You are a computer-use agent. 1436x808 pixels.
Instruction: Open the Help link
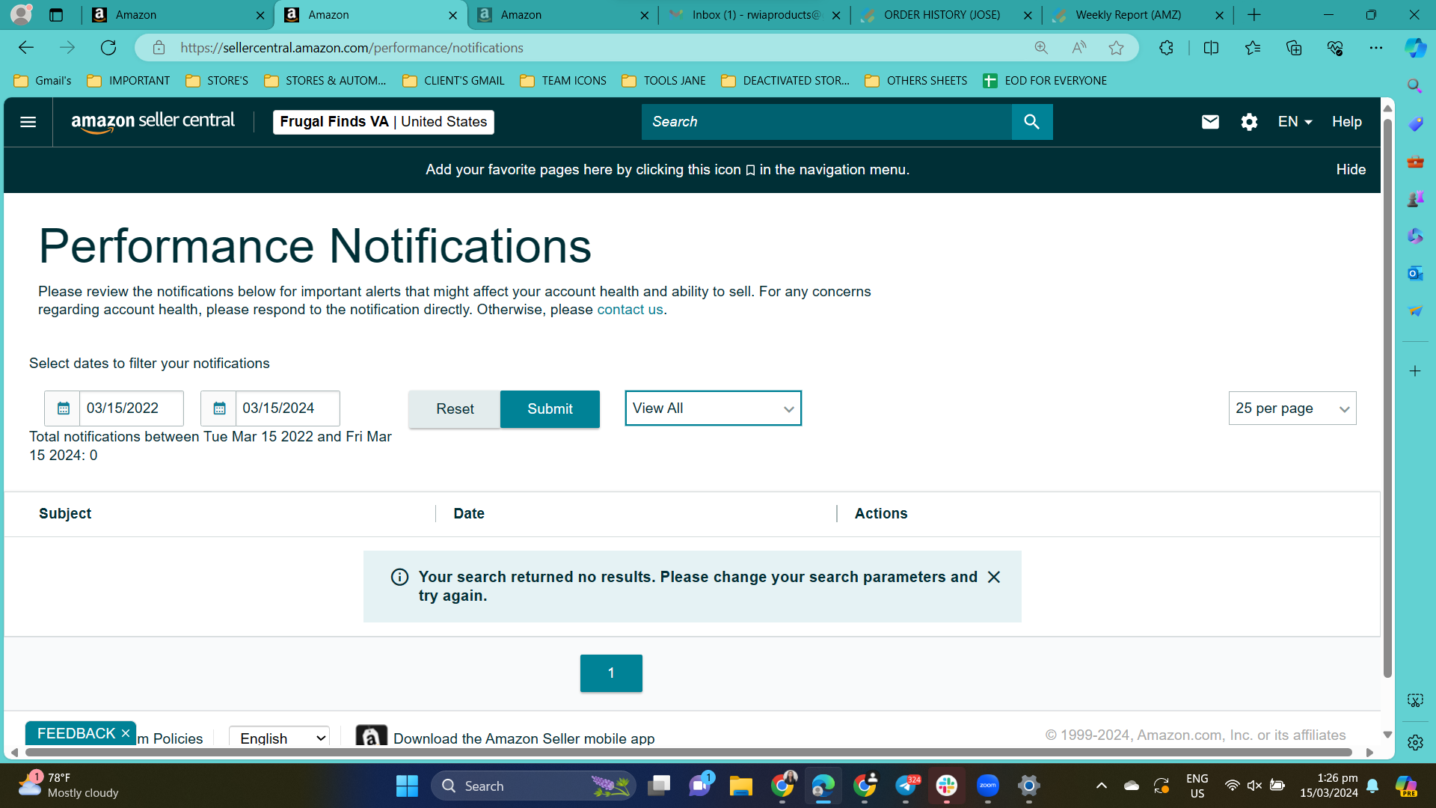1346,122
